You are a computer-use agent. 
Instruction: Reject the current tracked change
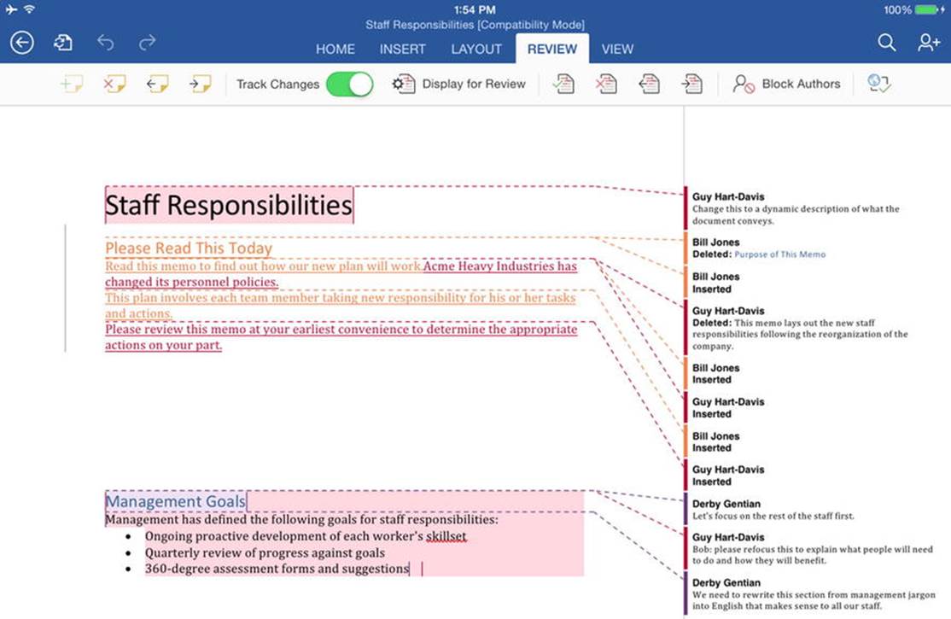(606, 84)
